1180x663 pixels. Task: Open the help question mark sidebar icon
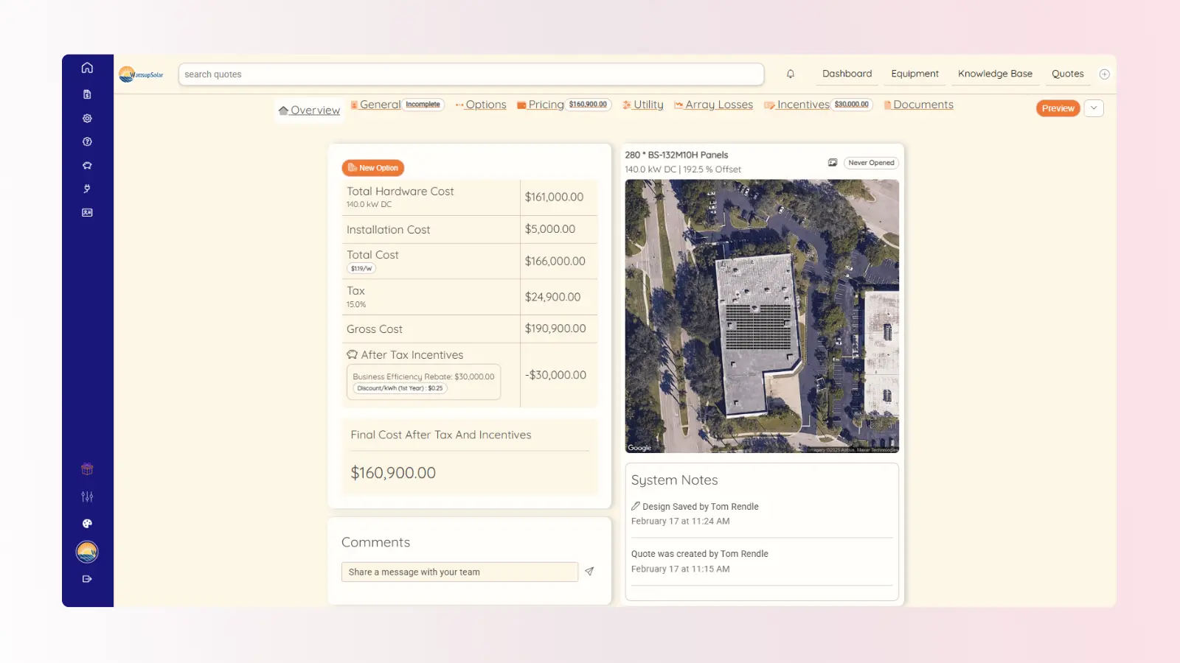[87, 141]
